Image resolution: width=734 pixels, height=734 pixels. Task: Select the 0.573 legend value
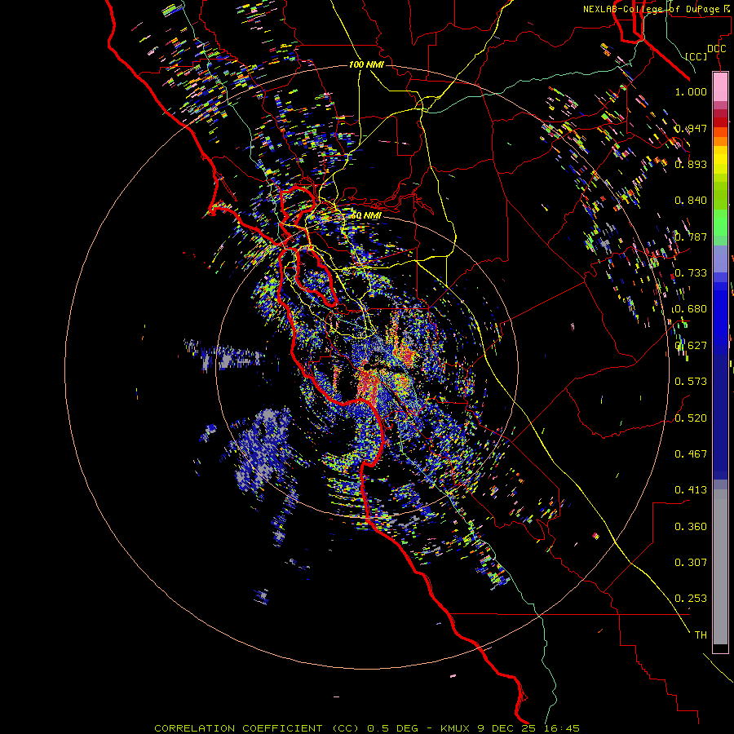[x=691, y=382]
